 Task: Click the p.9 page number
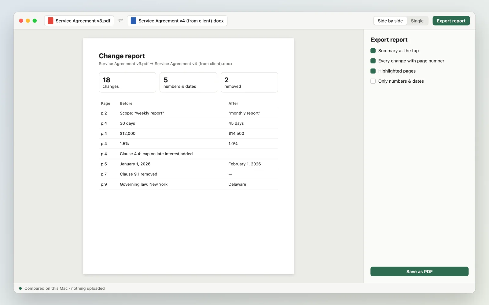(104, 184)
